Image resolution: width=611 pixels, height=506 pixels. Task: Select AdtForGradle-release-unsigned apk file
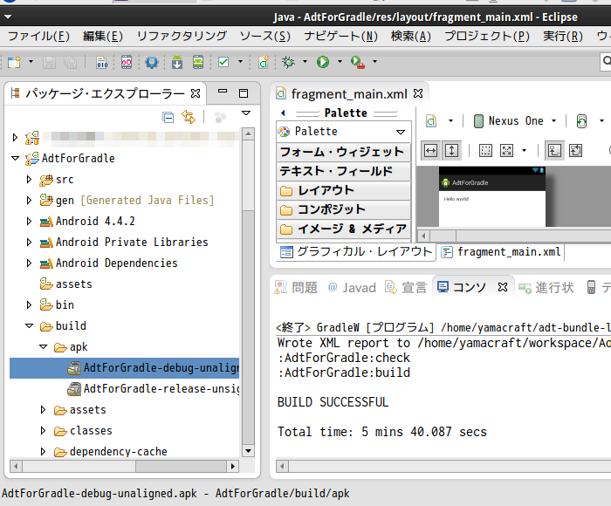tap(154, 389)
